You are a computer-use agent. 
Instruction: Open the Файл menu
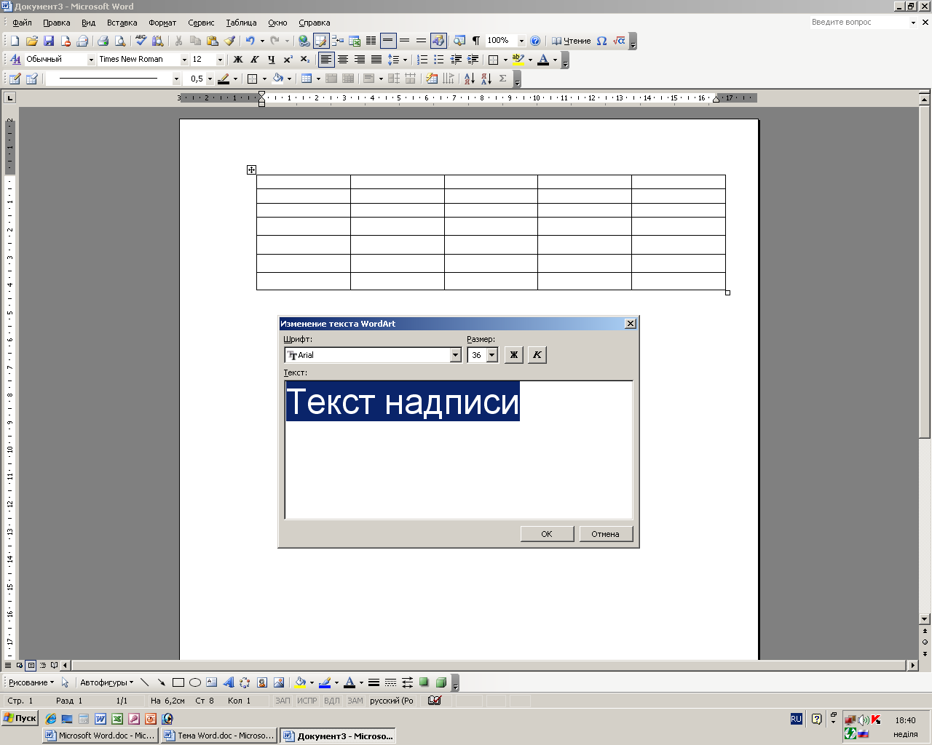tap(22, 23)
